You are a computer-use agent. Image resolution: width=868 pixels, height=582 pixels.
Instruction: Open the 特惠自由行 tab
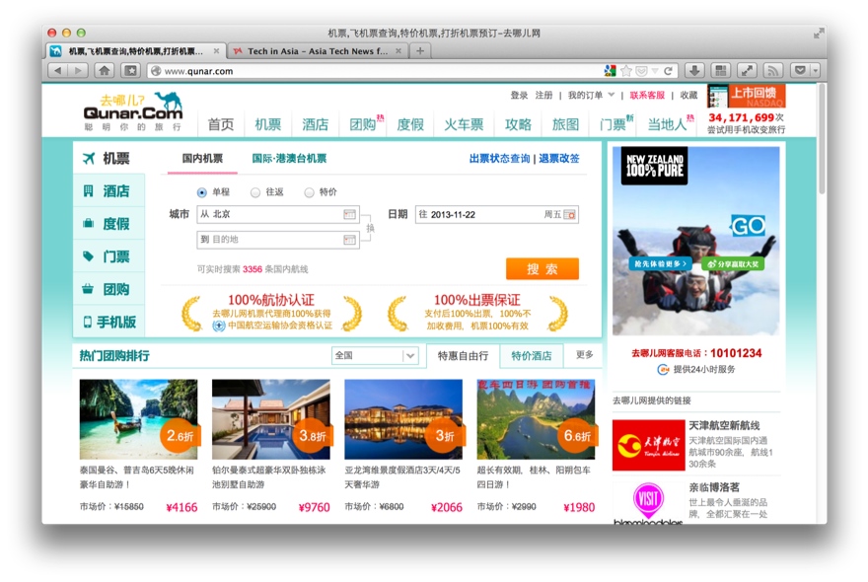[x=463, y=355]
